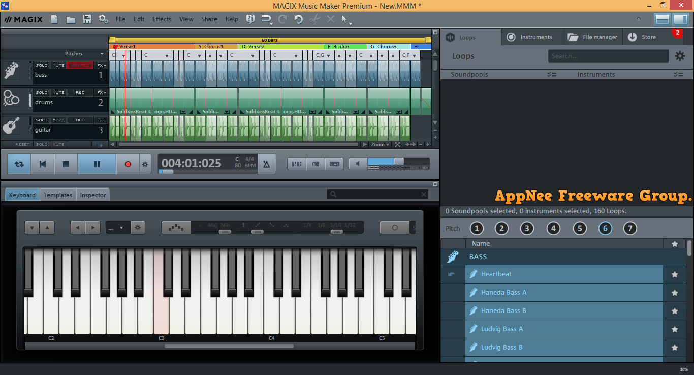The width and height of the screenshot is (694, 375).
Task: Save the project with the floppy-disk icon
Action: point(87,19)
